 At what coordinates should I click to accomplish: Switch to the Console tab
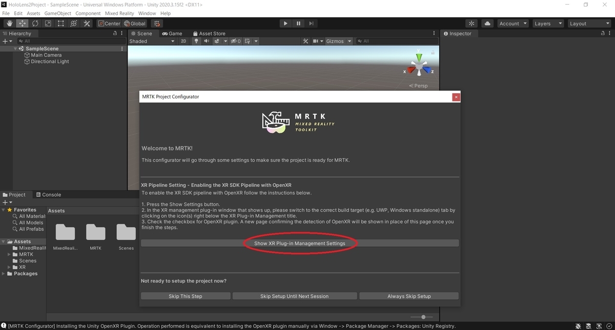(x=48, y=195)
